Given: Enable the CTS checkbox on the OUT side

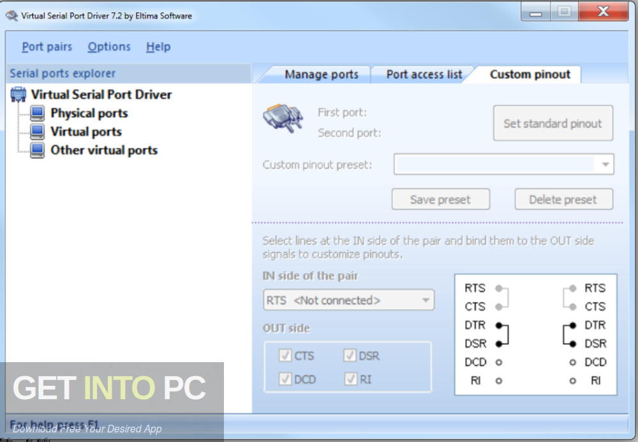Looking at the screenshot, I should coord(285,355).
